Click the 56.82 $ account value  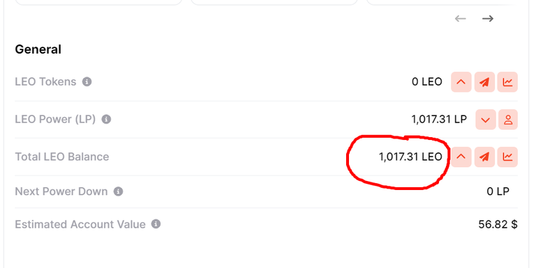tap(498, 224)
